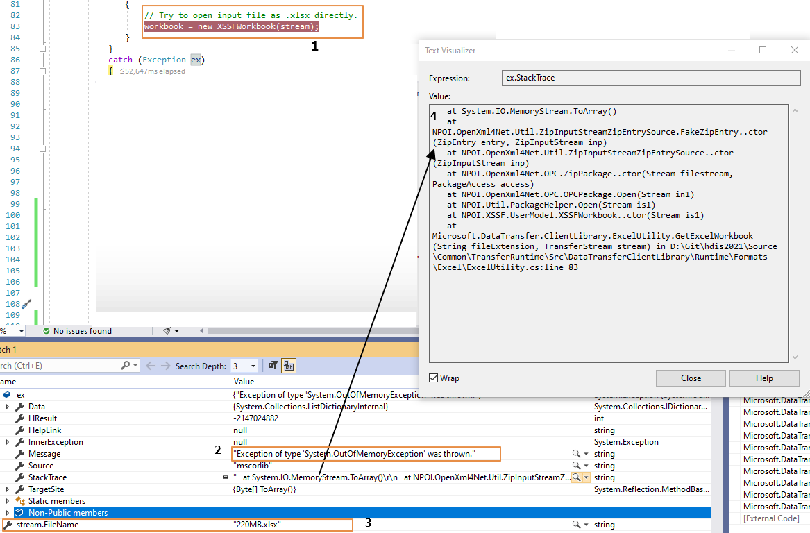Pin the StackTrace value using the pin icon

[x=223, y=477]
